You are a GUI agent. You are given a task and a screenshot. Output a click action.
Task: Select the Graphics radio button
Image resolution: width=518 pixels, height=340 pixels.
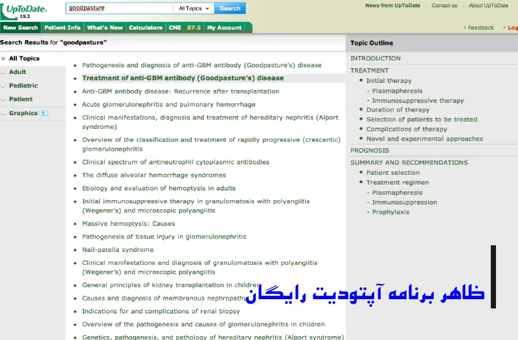[3, 113]
